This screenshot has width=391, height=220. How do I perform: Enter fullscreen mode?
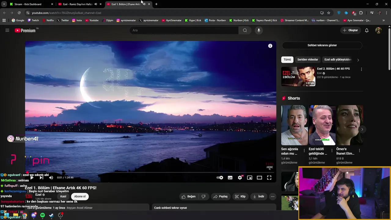pyautogui.click(x=269, y=178)
